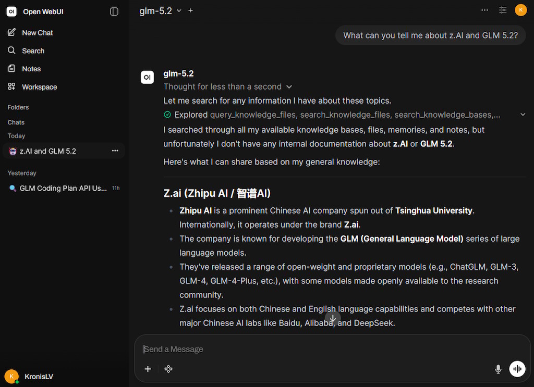Viewport: 534px width, 387px height.
Task: Add another model with the plus icon
Action: (x=191, y=10)
